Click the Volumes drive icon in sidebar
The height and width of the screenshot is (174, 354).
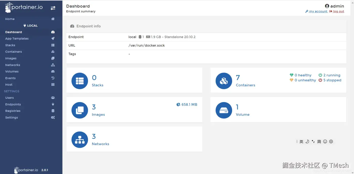53,71
